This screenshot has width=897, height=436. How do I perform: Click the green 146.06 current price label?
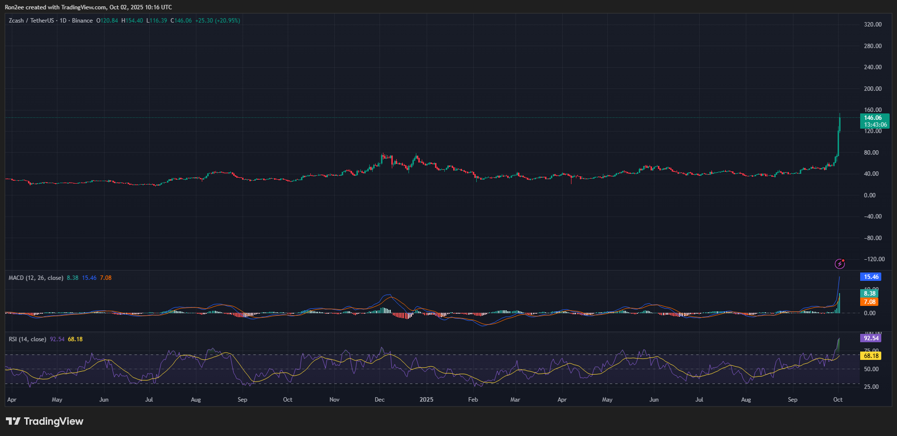coord(874,118)
